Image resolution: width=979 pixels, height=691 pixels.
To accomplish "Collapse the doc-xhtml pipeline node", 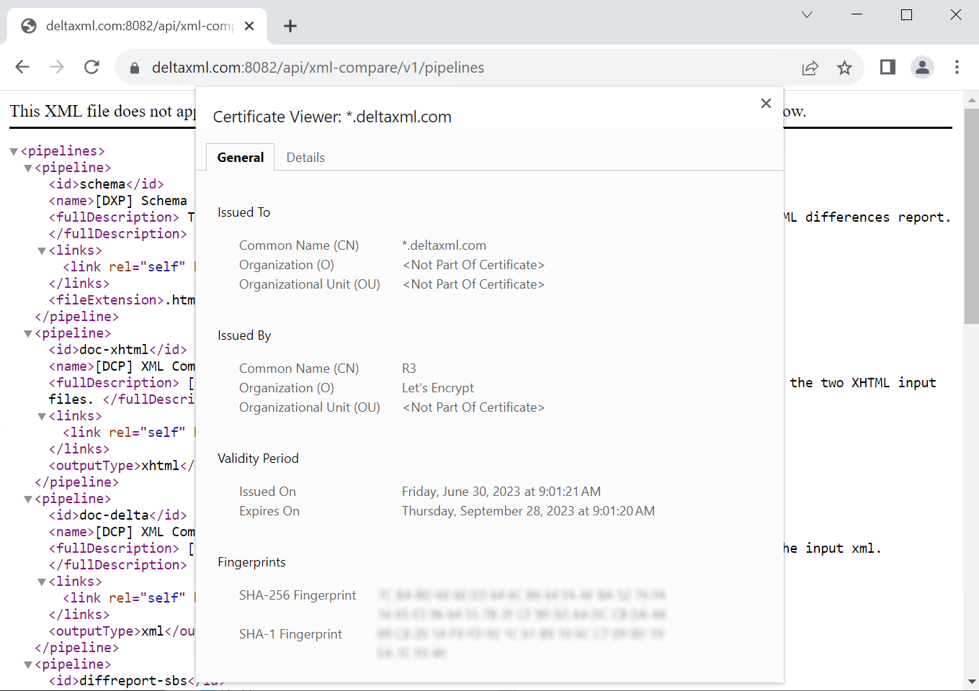I will pos(28,333).
